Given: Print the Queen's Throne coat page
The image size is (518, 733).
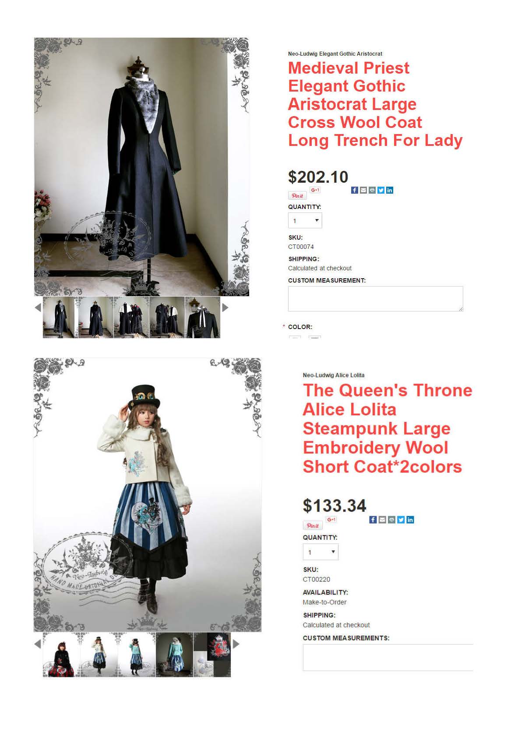Looking at the screenshot, I should click(x=391, y=520).
